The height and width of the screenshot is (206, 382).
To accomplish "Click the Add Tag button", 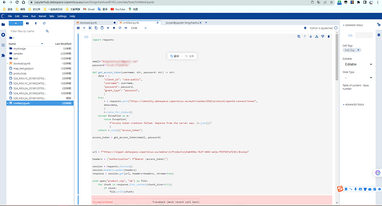I will click(352, 50).
